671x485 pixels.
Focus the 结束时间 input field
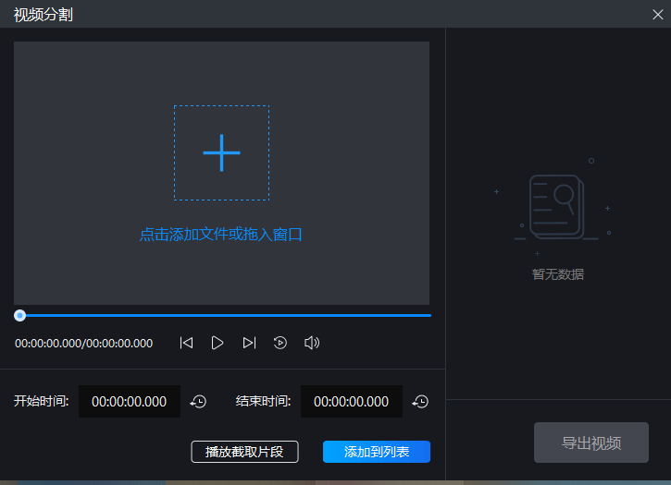pyautogui.click(x=351, y=402)
